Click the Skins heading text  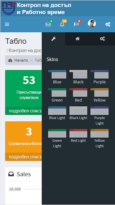tap(52, 60)
